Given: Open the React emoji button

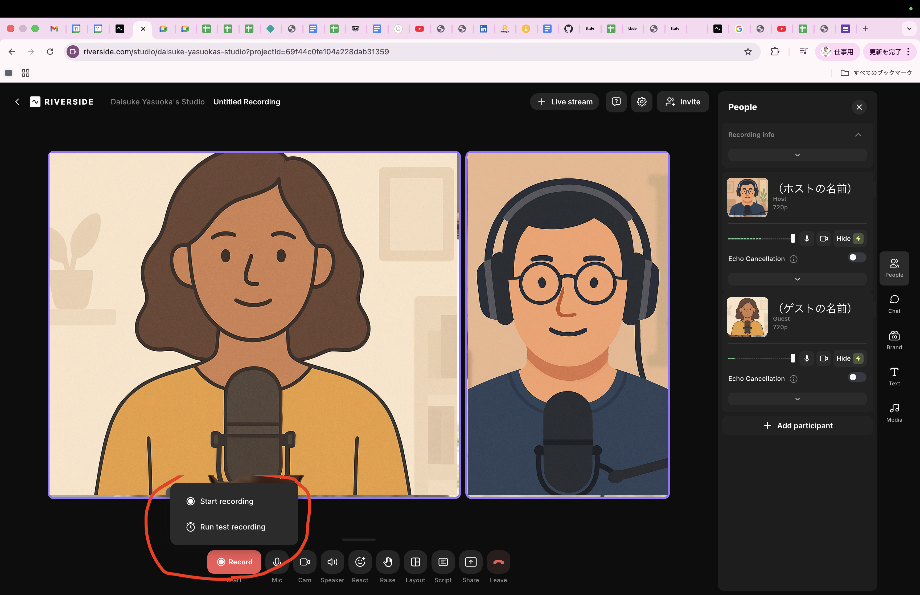Looking at the screenshot, I should point(360,562).
